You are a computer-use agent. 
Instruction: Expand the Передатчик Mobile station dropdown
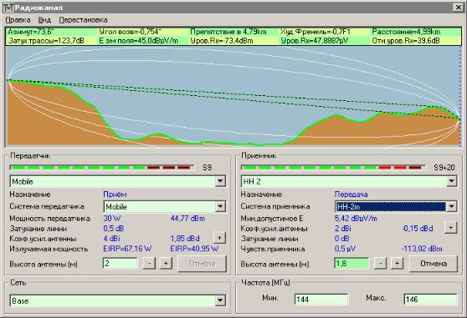pos(220,181)
